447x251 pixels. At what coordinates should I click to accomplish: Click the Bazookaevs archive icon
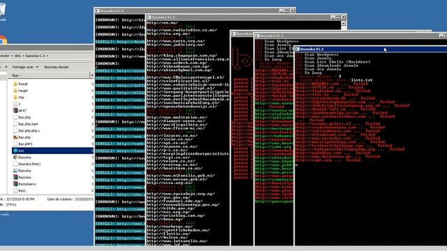(15, 184)
